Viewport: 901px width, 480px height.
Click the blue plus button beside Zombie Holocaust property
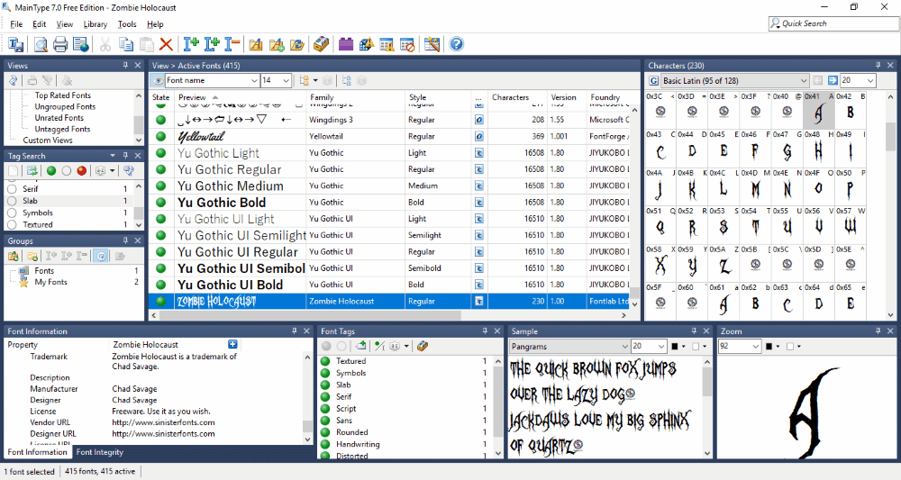232,344
